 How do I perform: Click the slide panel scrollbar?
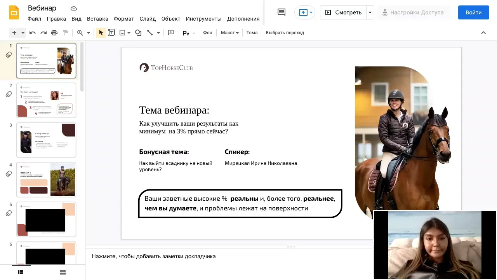point(82,67)
